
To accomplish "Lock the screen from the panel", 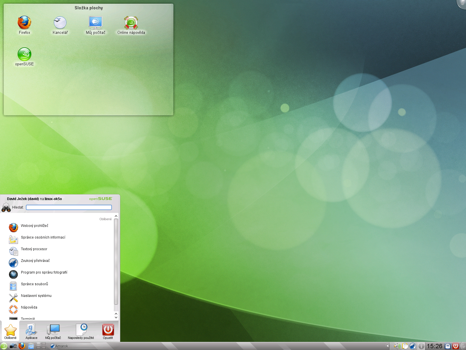I will tap(448, 346).
